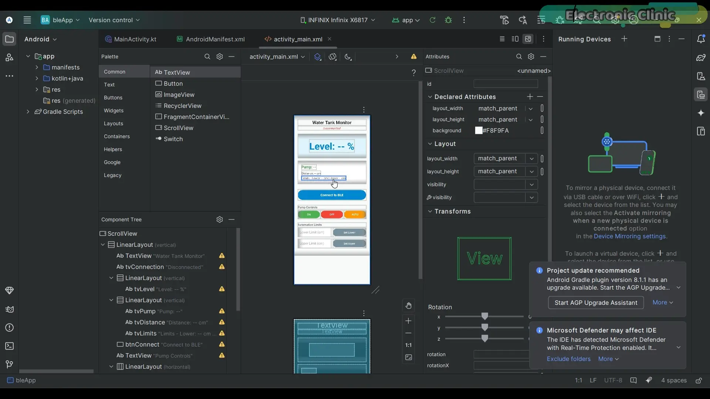Open the Terminal tool window
Viewport: 710px width, 399px height.
9,346
